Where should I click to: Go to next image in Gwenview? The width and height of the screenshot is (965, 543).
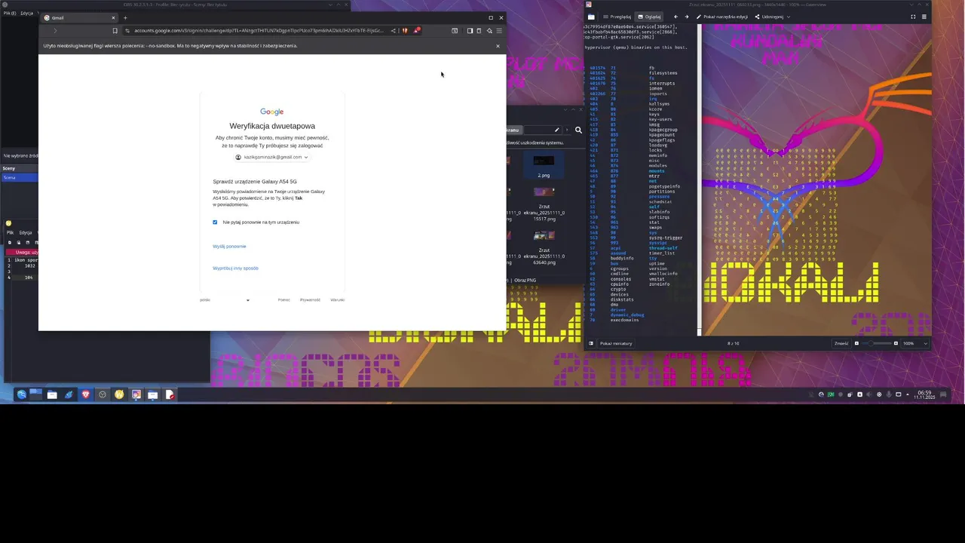686,17
